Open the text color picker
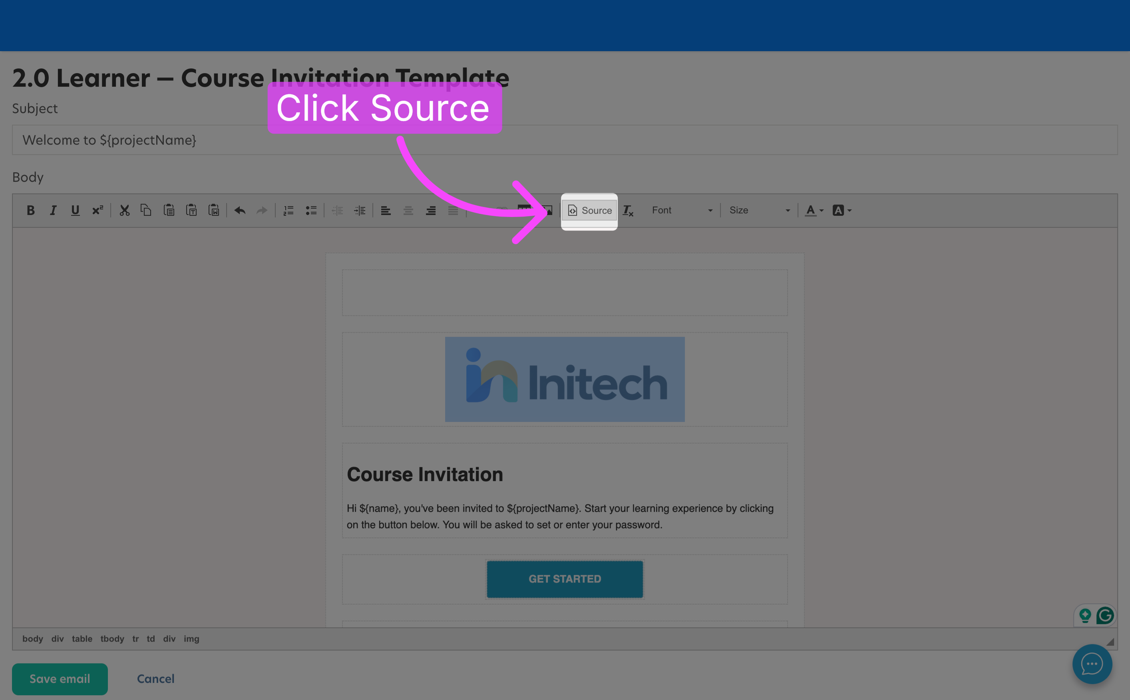This screenshot has width=1130, height=700. [x=814, y=211]
